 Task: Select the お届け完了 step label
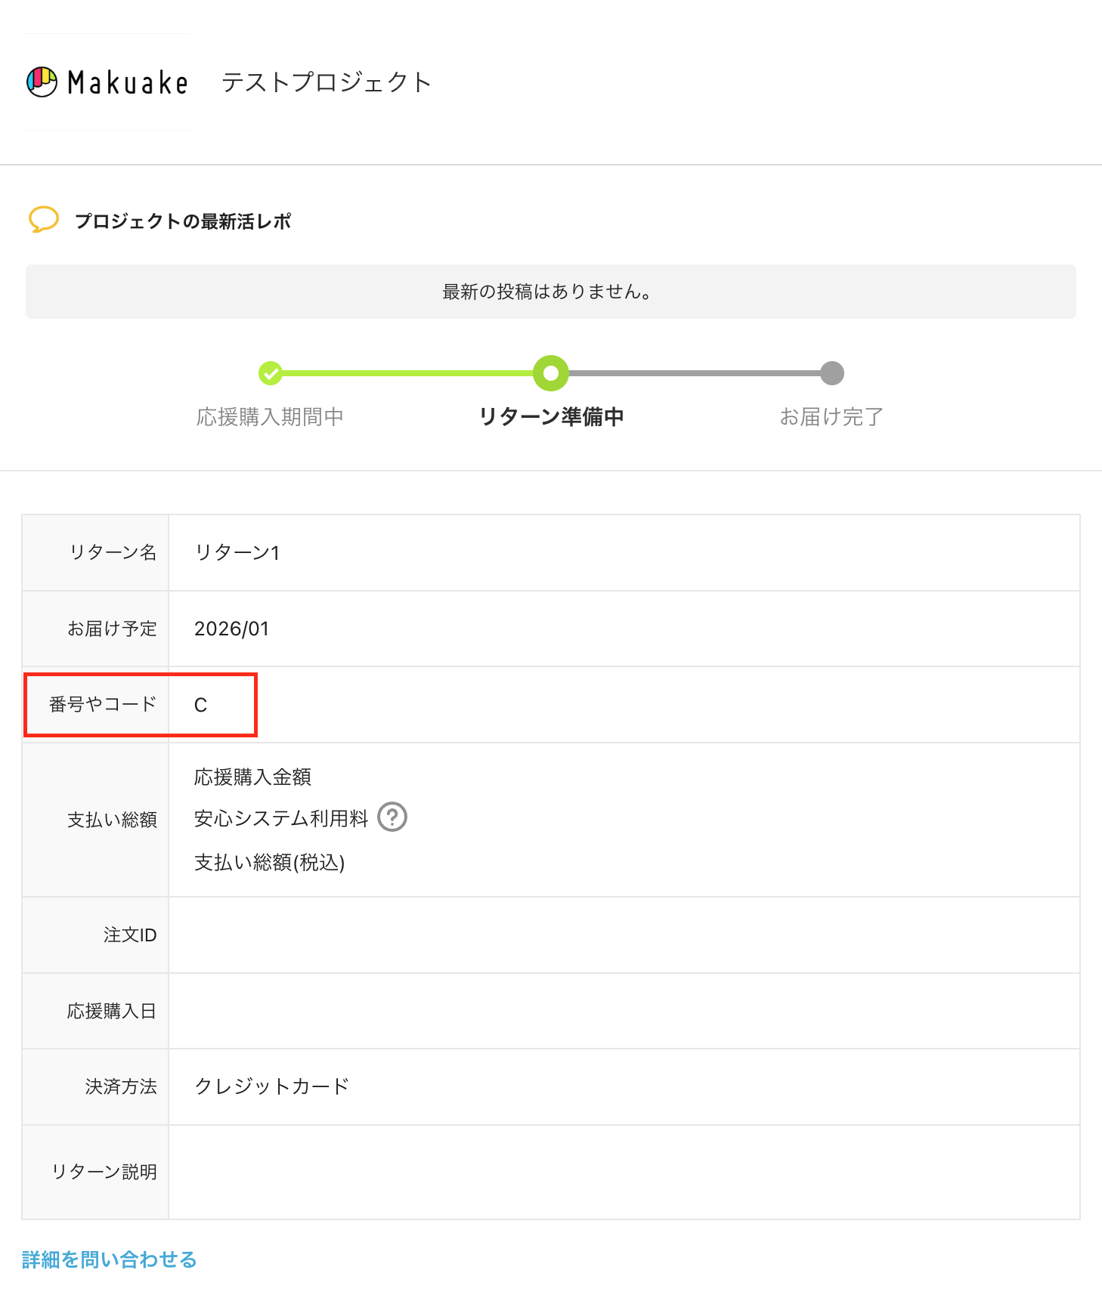point(831,416)
